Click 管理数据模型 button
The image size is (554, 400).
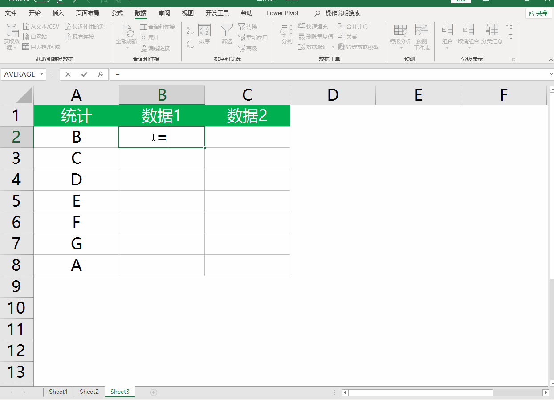point(358,47)
